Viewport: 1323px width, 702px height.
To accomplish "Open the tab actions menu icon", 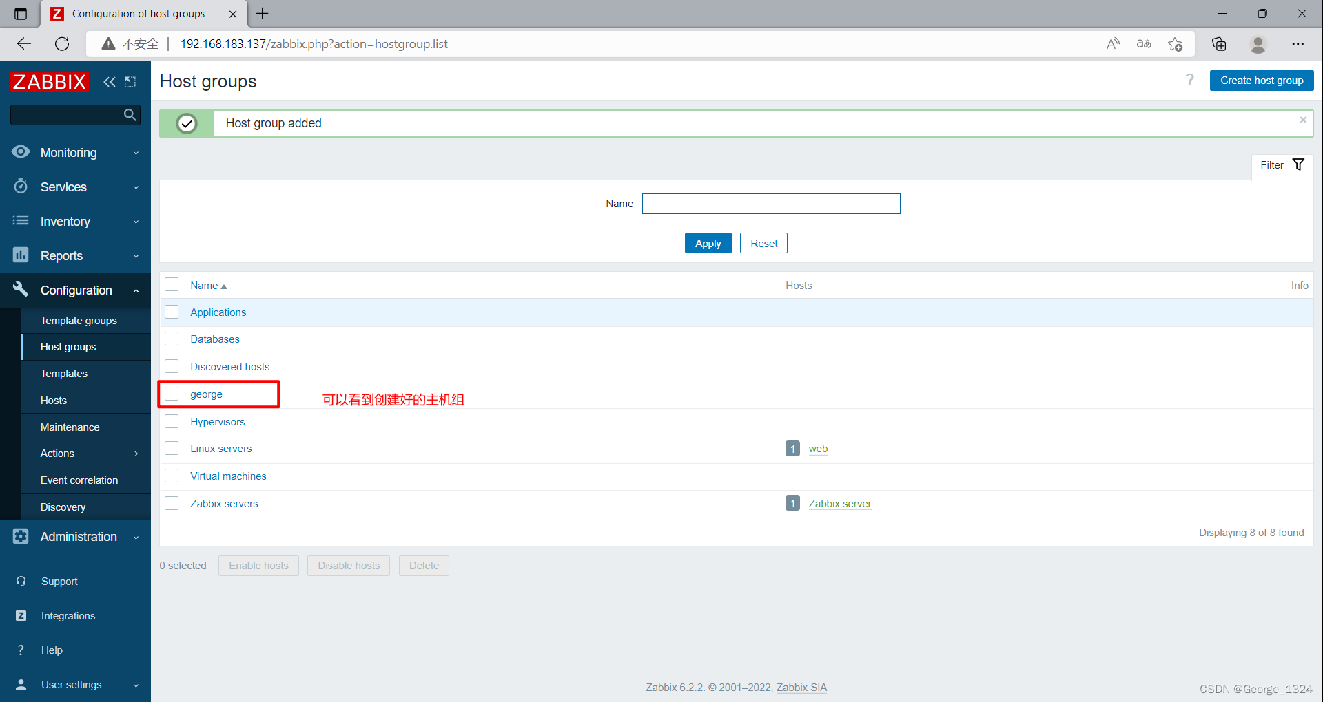I will coord(21,14).
